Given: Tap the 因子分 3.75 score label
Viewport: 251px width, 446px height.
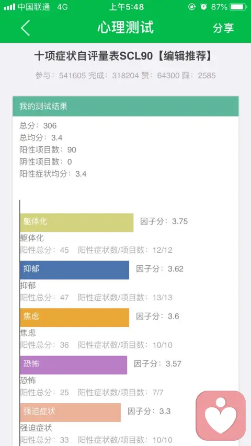Looking at the screenshot, I should 164,221.
